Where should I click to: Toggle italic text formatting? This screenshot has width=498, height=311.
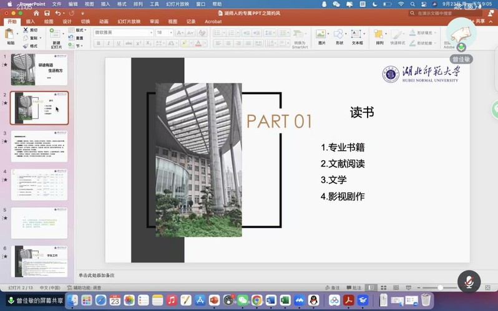109,44
